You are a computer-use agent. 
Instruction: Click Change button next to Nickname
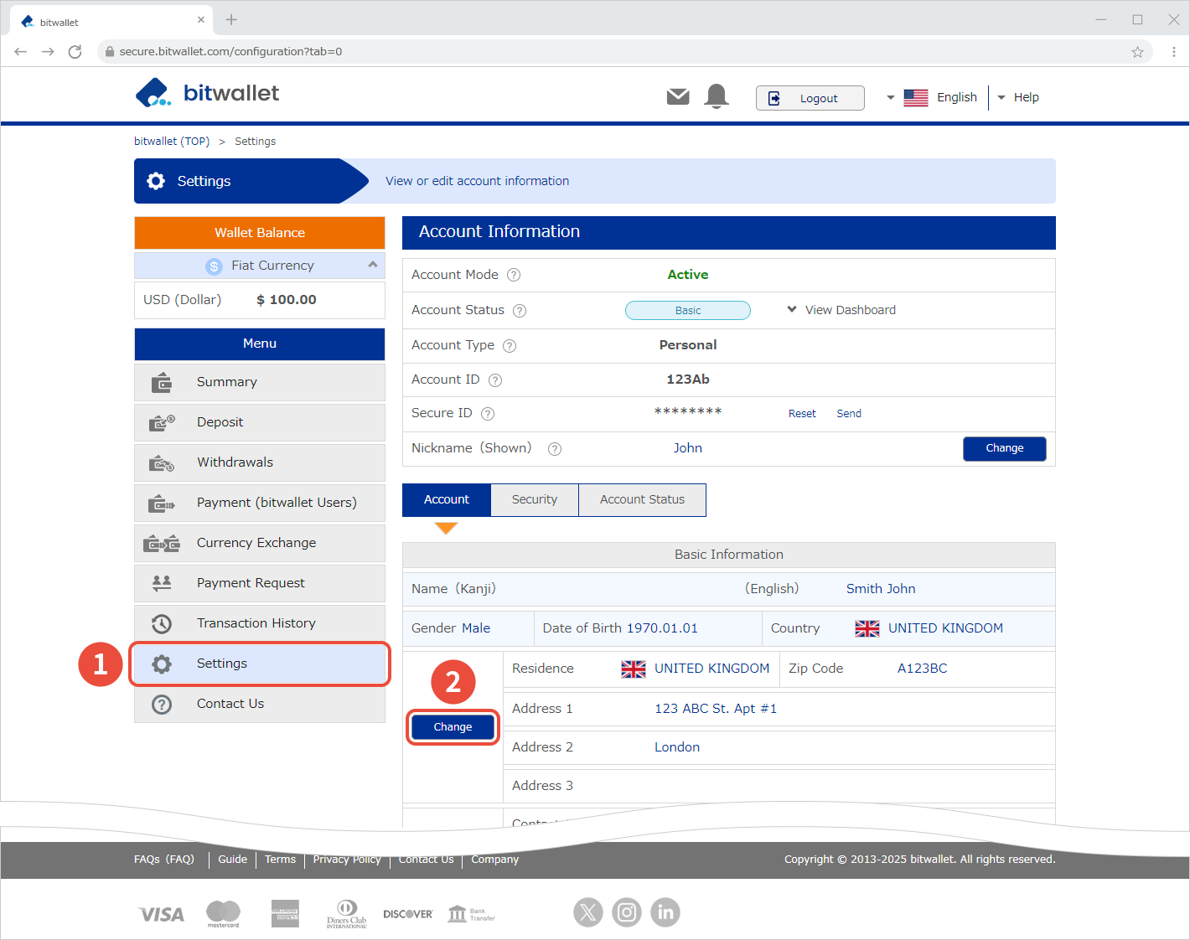(1004, 448)
